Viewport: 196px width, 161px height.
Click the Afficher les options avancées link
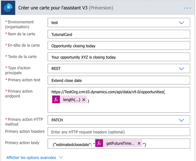coord(31,157)
